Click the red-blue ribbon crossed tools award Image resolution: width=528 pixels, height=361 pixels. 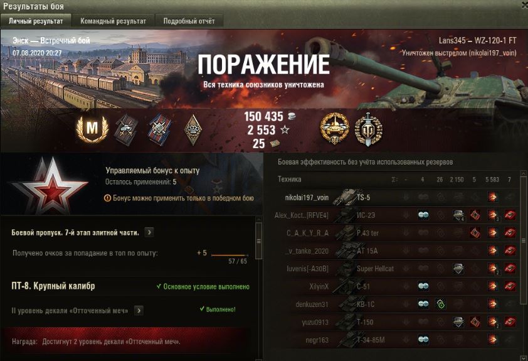point(160,129)
